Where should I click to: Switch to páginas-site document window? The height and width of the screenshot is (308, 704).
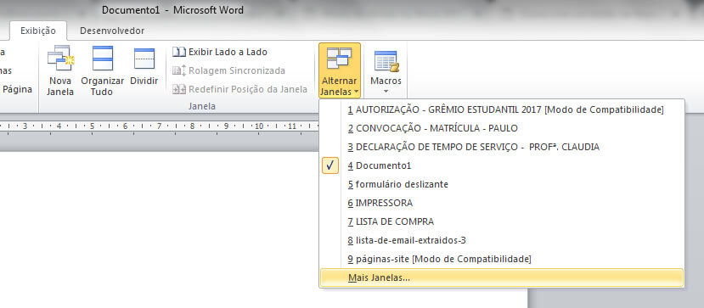click(x=502, y=259)
